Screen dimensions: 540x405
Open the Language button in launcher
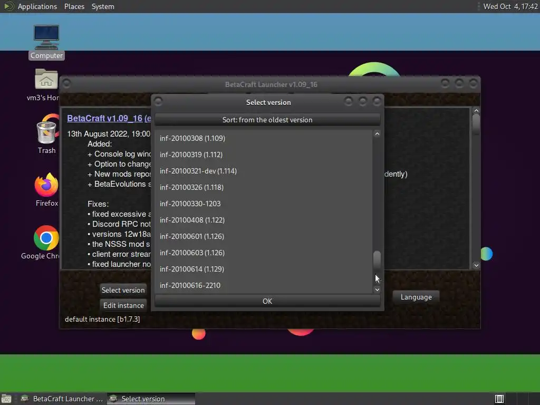click(x=416, y=297)
